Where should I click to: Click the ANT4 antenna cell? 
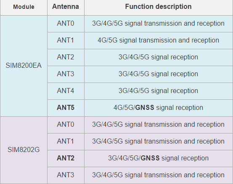[66, 91]
